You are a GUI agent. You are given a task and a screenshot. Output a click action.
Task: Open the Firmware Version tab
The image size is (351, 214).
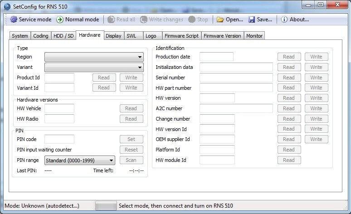point(222,36)
